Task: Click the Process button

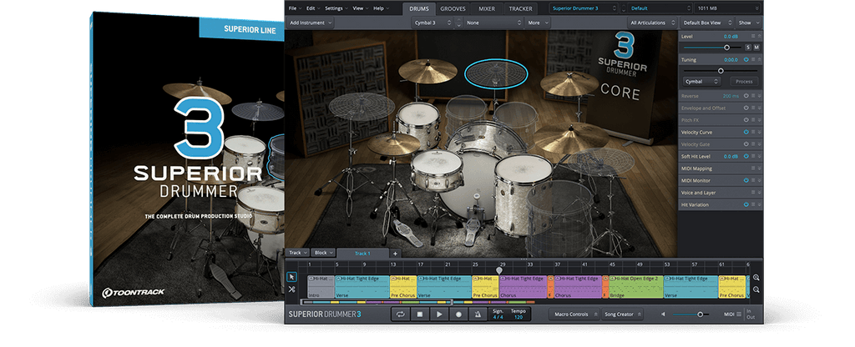Action: point(744,82)
